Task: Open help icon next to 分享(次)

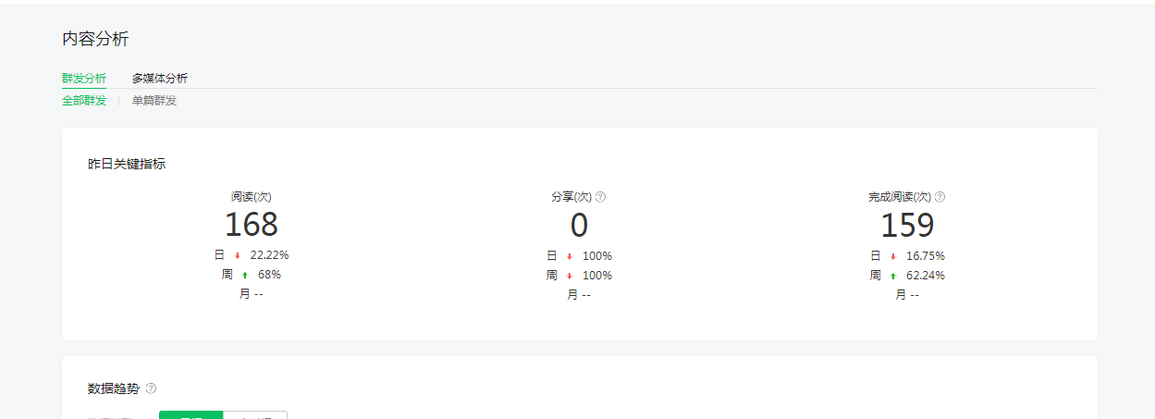Action: pyautogui.click(x=600, y=197)
